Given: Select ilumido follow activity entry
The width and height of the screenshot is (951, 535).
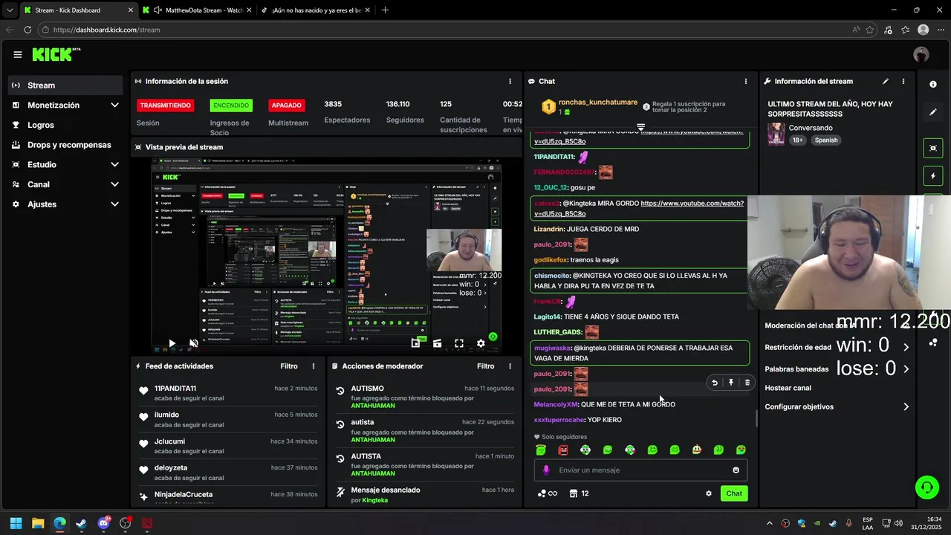Looking at the screenshot, I should tap(227, 420).
